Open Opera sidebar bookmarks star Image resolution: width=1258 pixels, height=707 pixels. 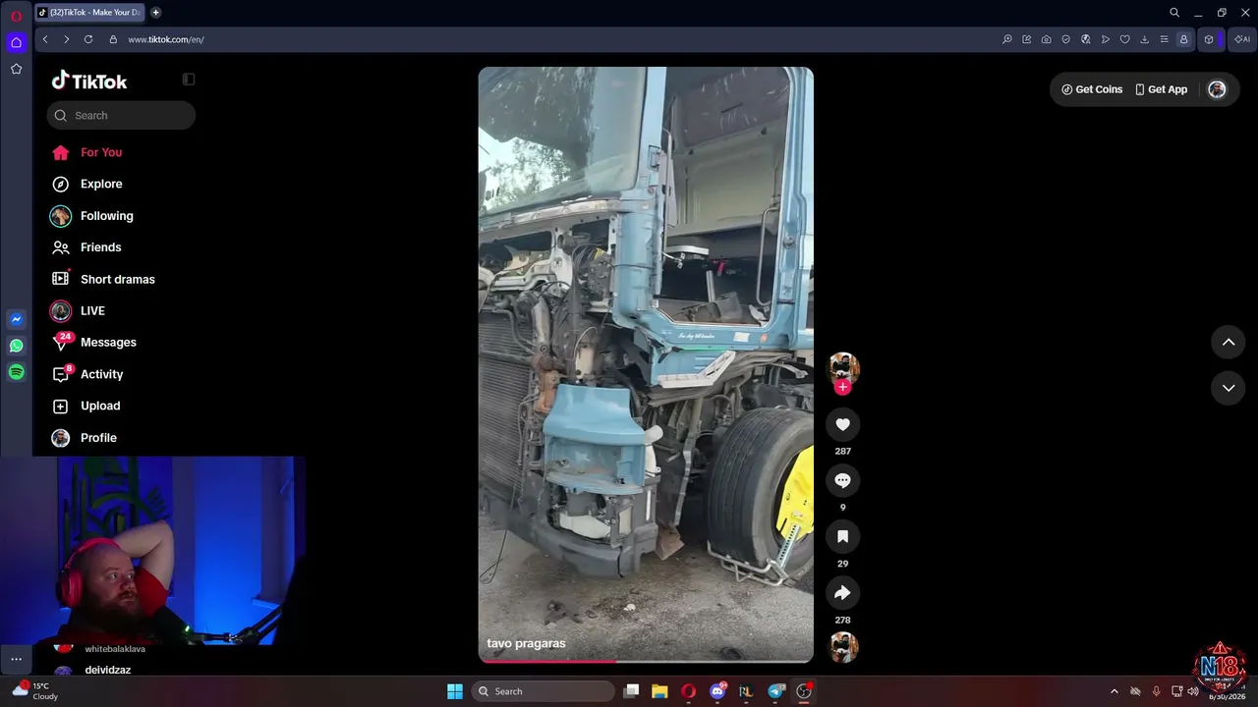click(x=16, y=69)
